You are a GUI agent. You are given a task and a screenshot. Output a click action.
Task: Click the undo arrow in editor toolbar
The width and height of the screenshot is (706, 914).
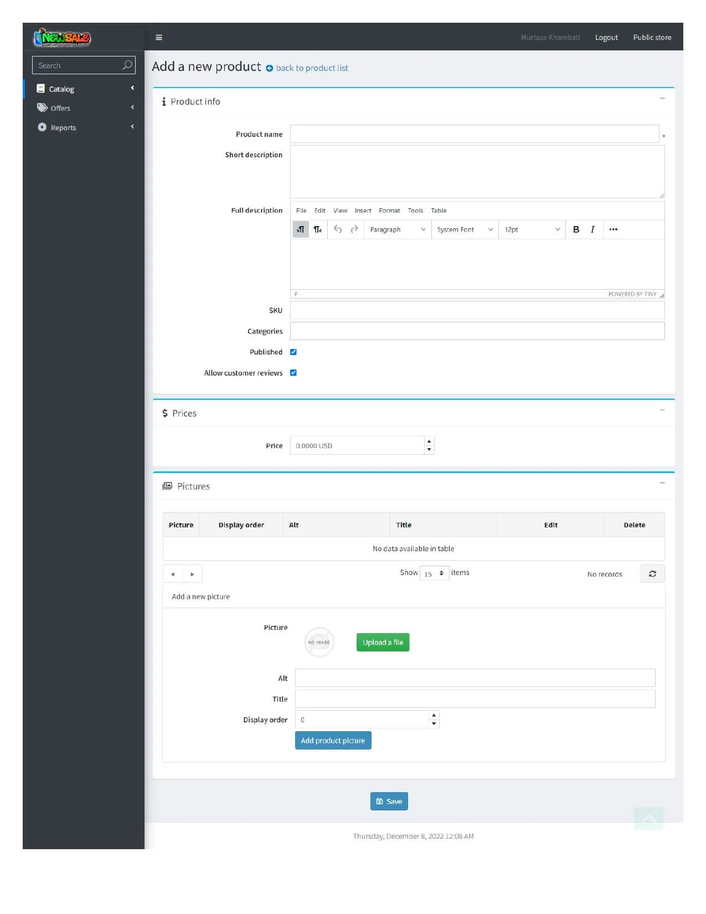coord(338,229)
